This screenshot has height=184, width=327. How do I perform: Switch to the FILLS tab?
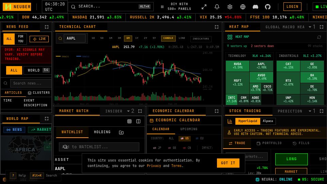(301, 143)
